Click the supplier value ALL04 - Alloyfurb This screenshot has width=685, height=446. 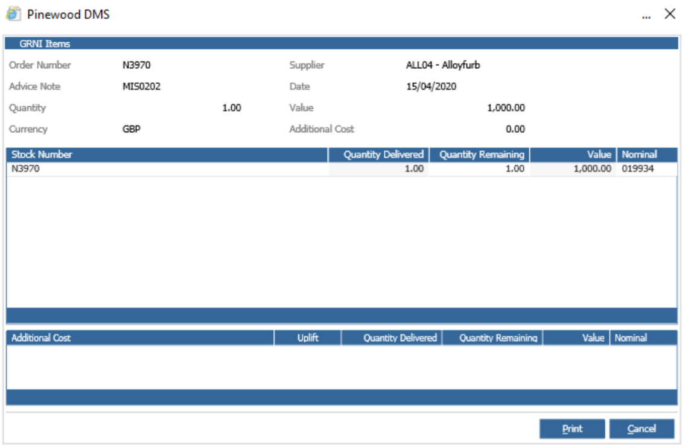pyautogui.click(x=442, y=65)
